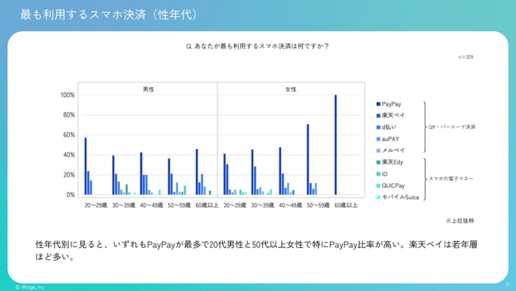The image size is (516, 291).
Task: Click the iRidge, Inc copyright text
Action: tap(30, 287)
